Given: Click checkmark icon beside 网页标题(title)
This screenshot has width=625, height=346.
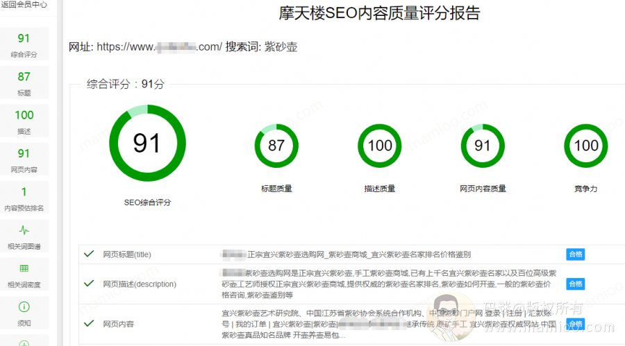Looking at the screenshot, I should (x=89, y=254).
